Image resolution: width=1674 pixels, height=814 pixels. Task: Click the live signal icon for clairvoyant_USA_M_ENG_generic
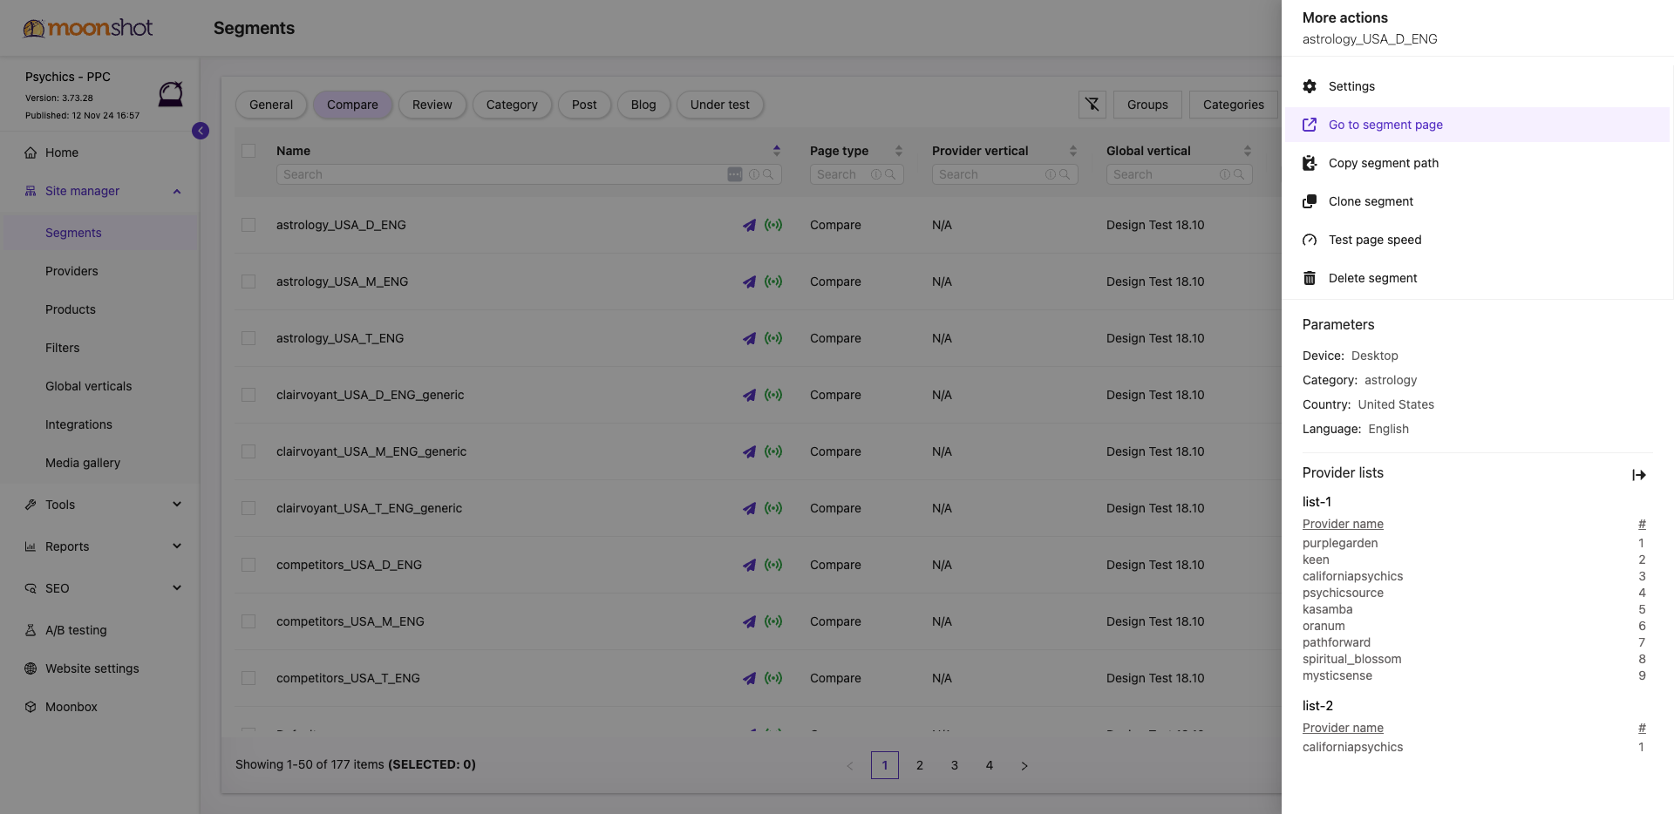coord(773,451)
